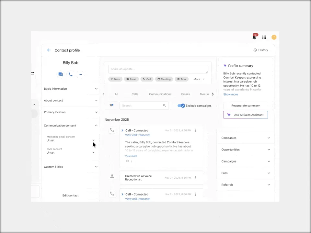Switch to the Communications tab
Image resolution: width=311 pixels, height=233 pixels.
tap(160, 94)
